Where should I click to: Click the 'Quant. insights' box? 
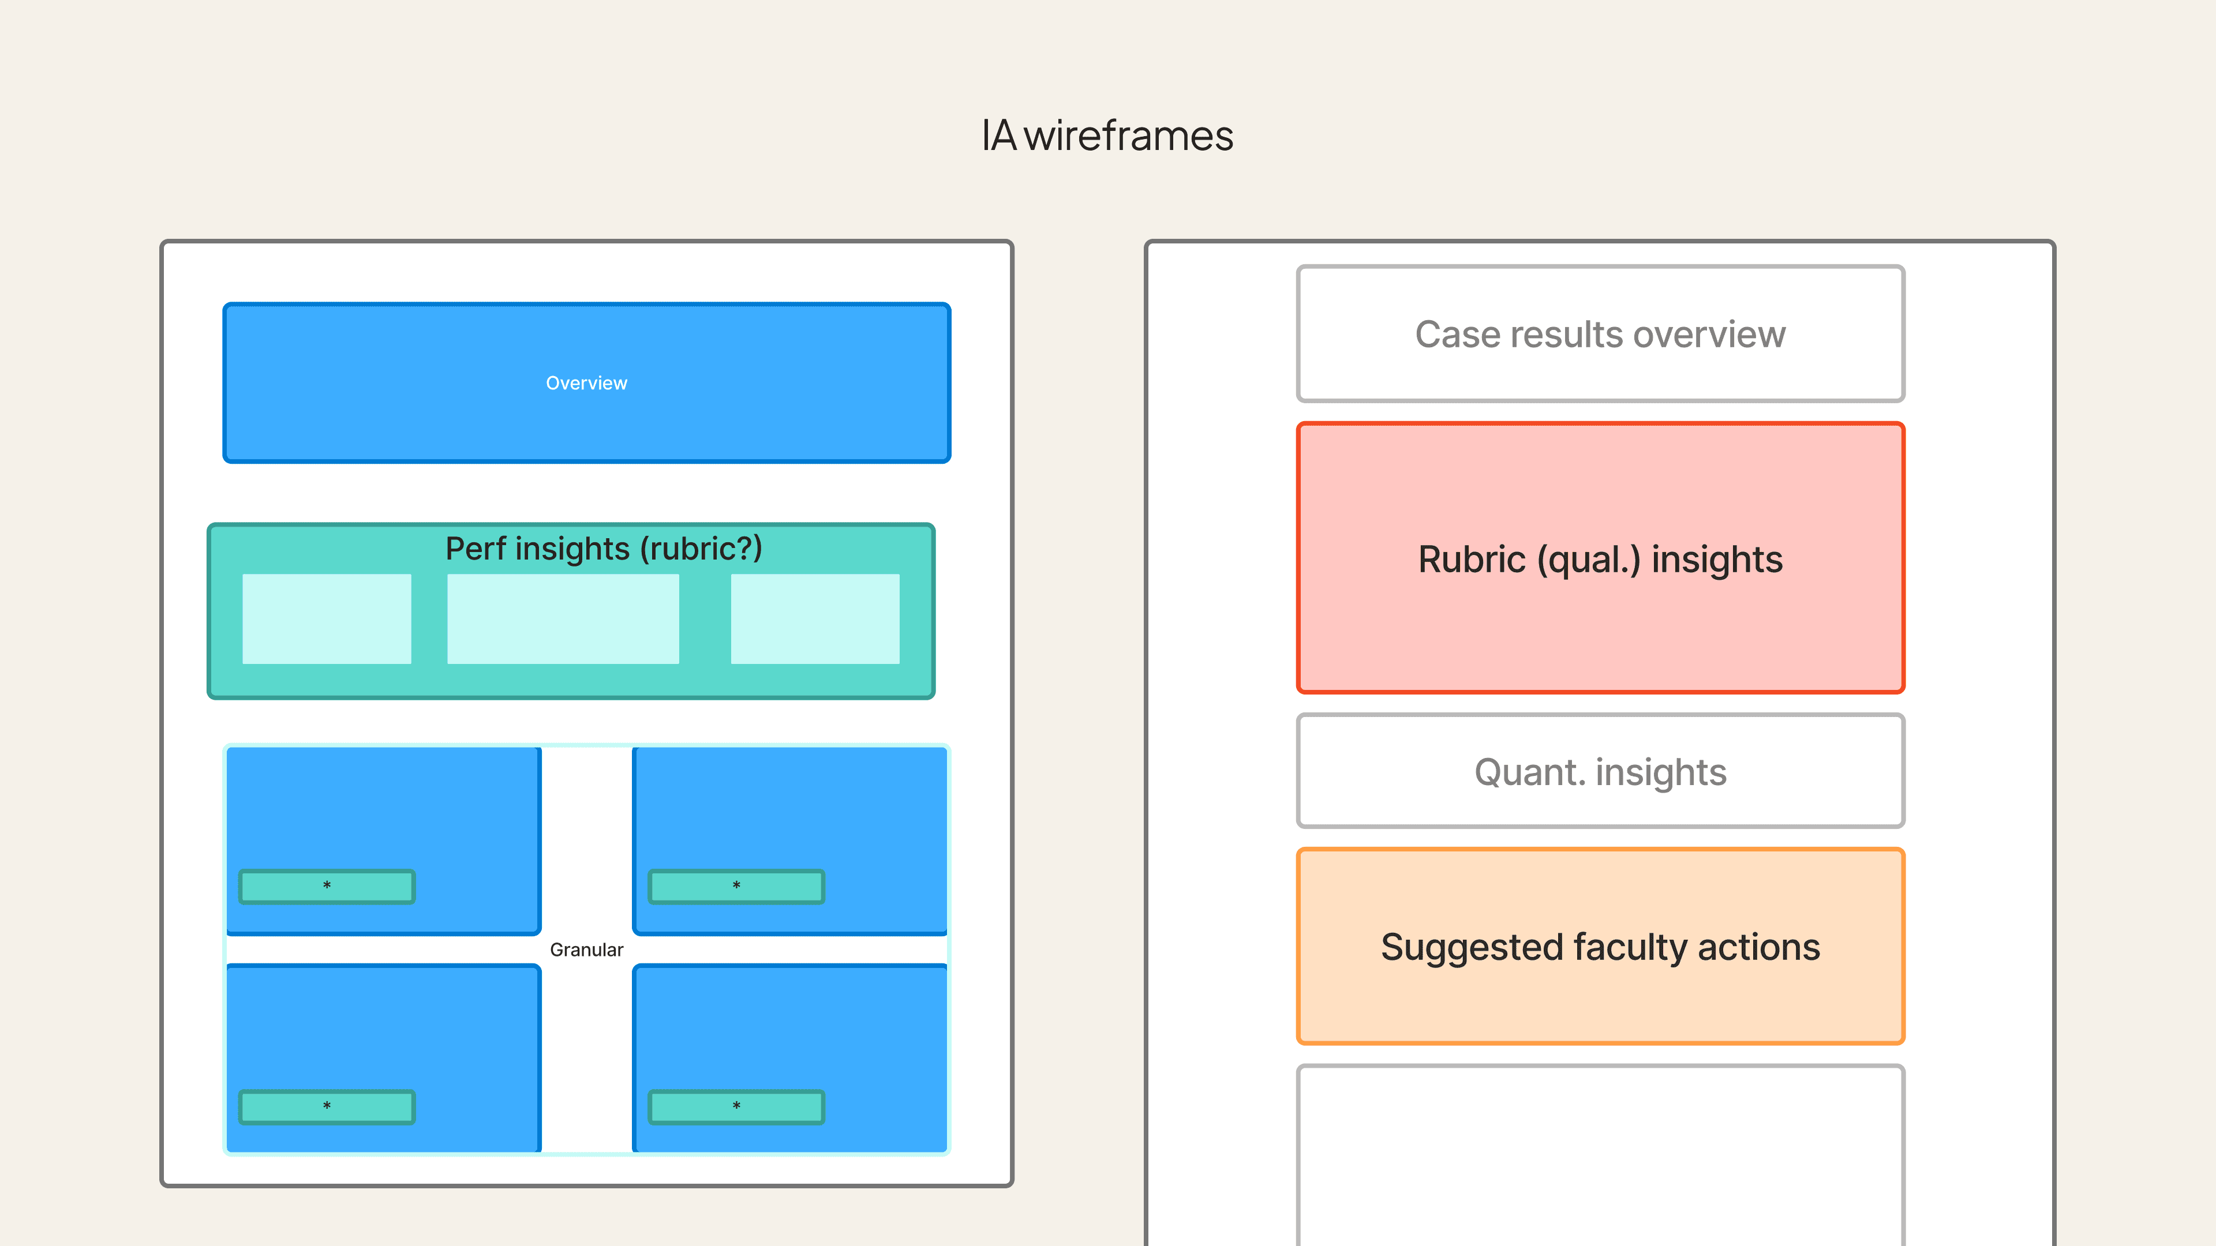[x=1600, y=771]
